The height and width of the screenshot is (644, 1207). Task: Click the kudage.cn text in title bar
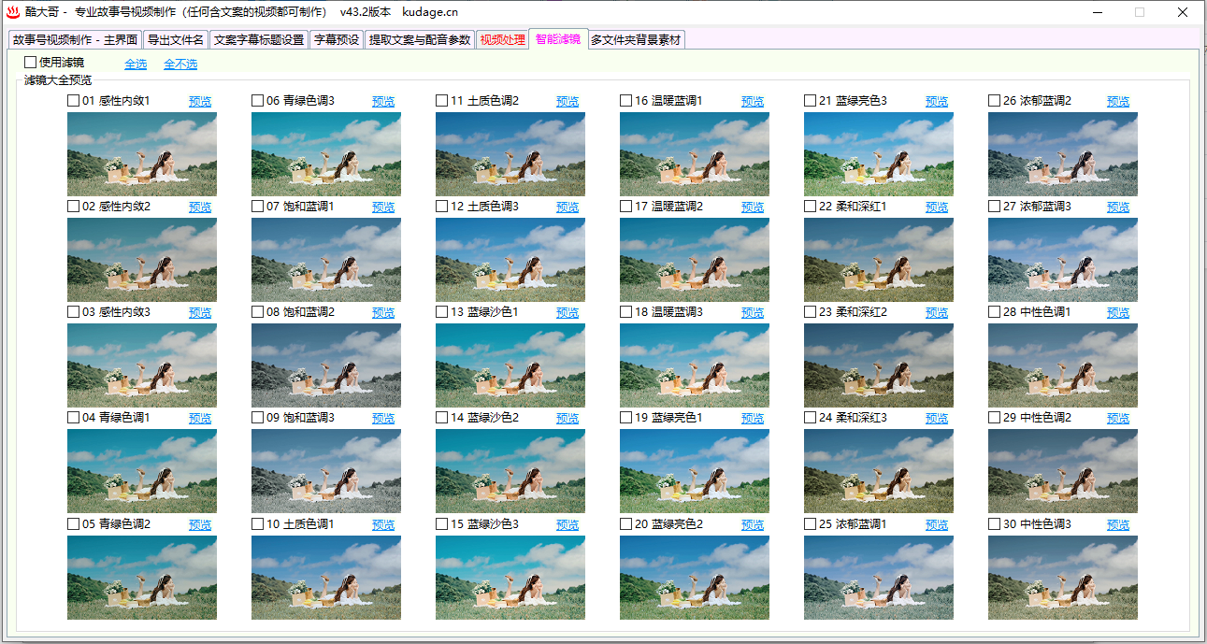pos(430,12)
